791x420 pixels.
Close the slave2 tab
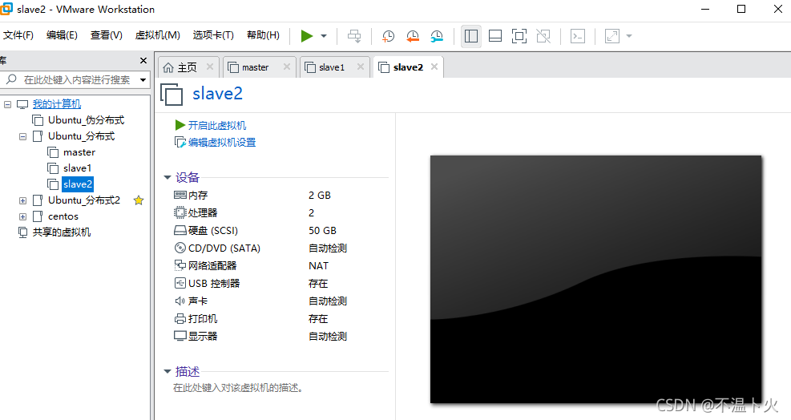coord(434,67)
